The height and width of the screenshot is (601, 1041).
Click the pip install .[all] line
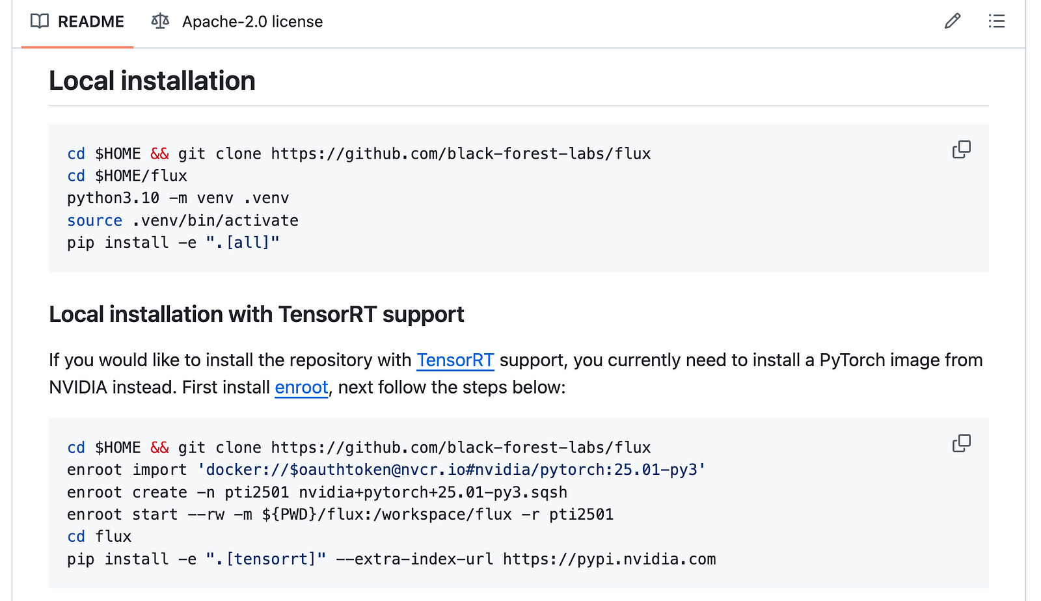pyautogui.click(x=172, y=242)
